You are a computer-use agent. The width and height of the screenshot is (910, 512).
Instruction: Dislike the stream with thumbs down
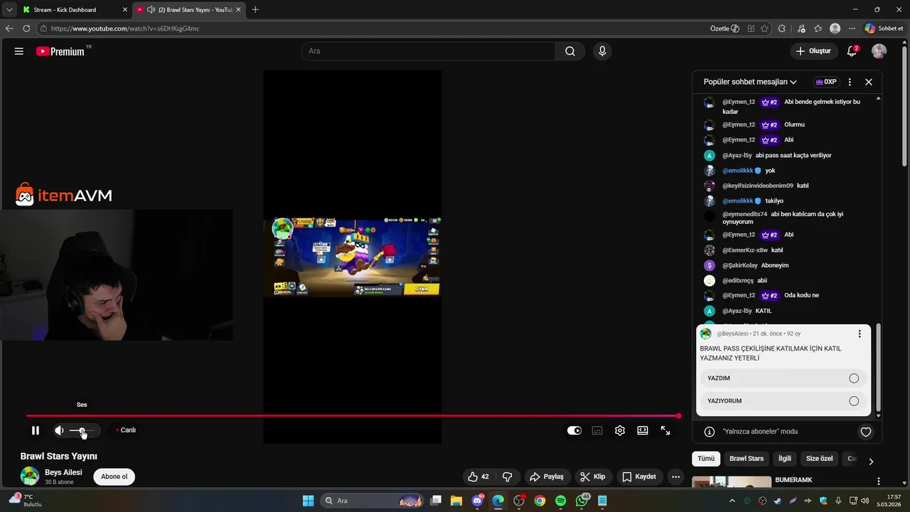tap(508, 476)
